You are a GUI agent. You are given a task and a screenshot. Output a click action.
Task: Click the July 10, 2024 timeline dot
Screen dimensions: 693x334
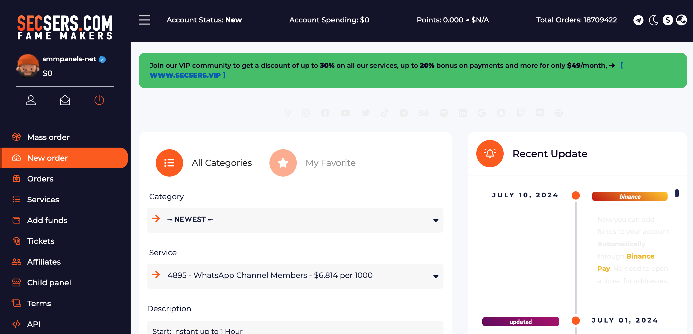point(576,195)
